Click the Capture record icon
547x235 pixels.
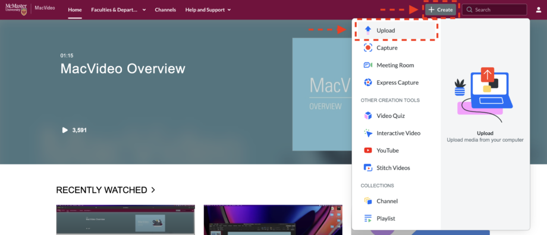(x=367, y=47)
